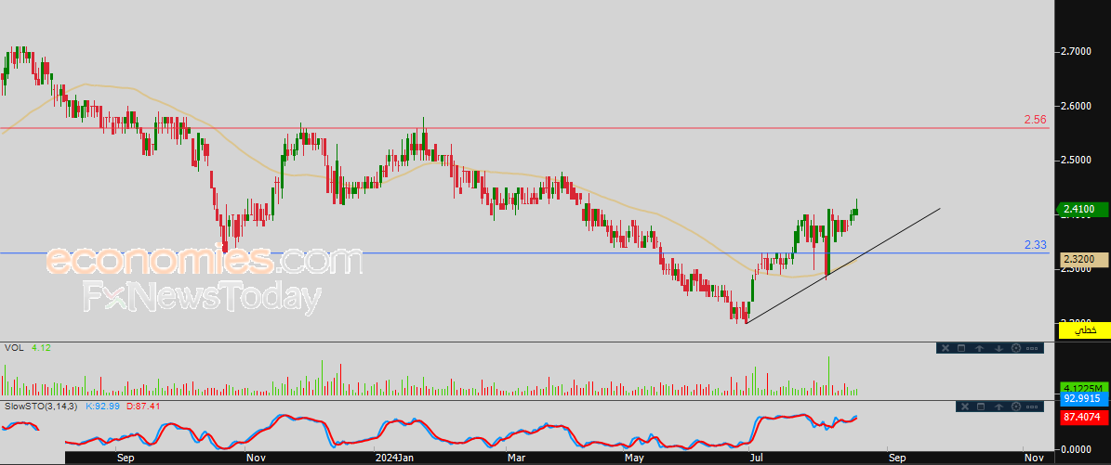This screenshot has height=465, width=1111.
Task: Click the Sep label right of Jul
Action: [x=897, y=458]
